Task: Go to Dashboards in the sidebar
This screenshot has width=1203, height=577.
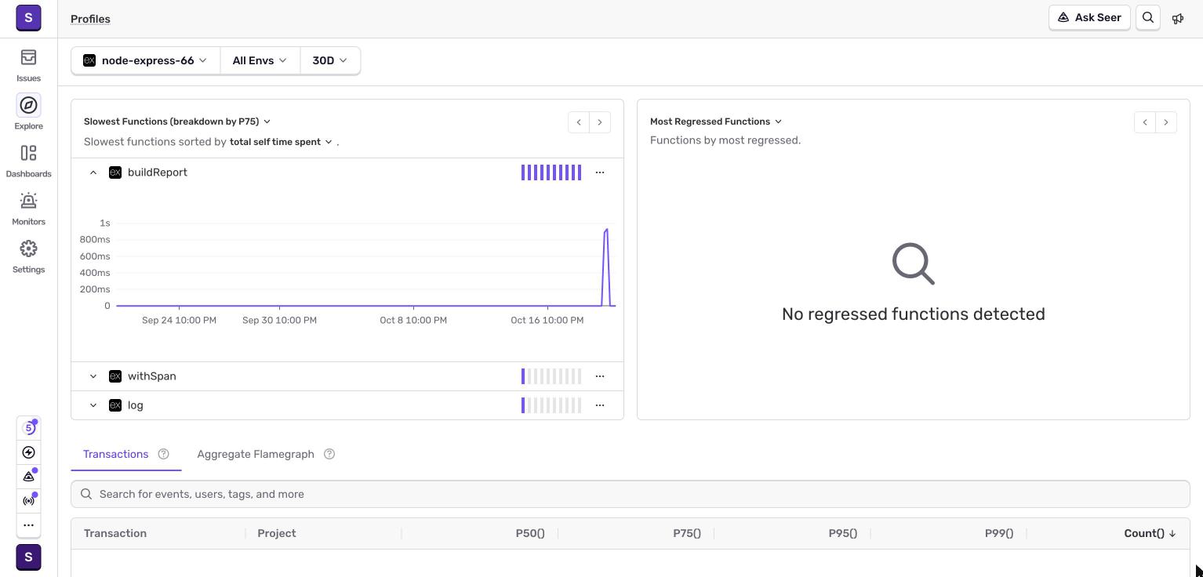Action: tap(28, 161)
